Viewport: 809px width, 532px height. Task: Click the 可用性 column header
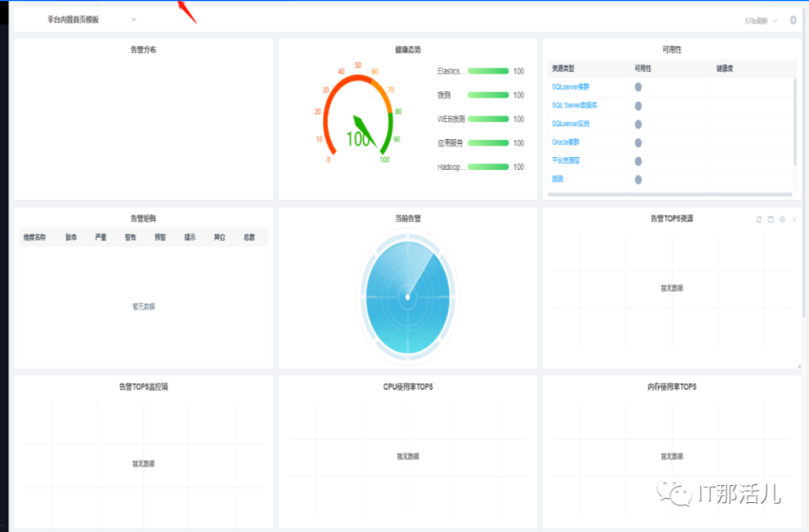click(643, 68)
